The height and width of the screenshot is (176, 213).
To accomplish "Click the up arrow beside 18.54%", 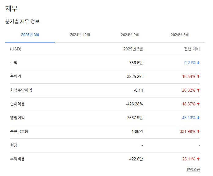I will [198, 76].
